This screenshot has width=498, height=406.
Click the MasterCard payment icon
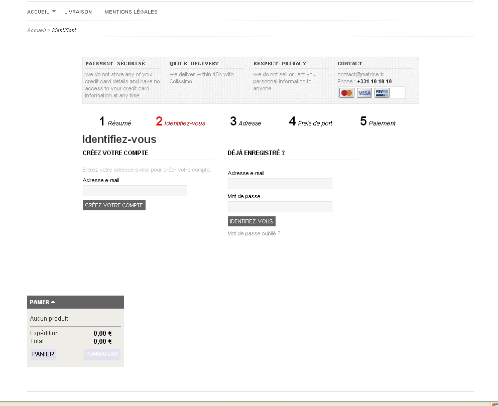click(346, 93)
